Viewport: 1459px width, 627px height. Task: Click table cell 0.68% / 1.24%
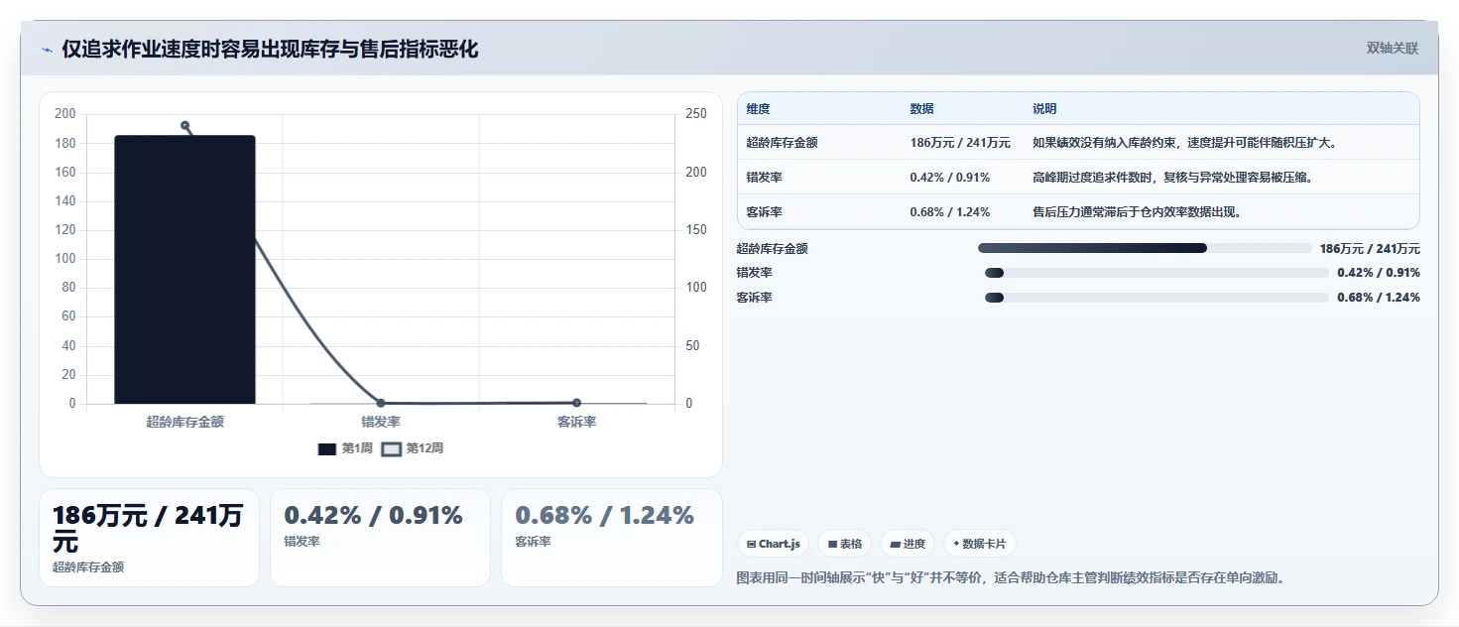(x=949, y=212)
